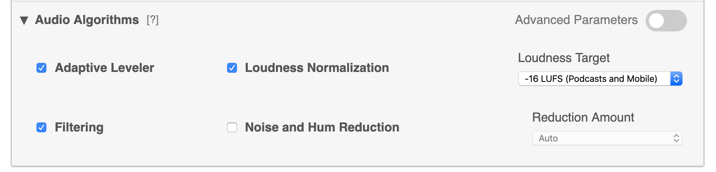Uncheck the Filtering checkbox
Viewport: 716px width, 172px height.
[x=41, y=127]
